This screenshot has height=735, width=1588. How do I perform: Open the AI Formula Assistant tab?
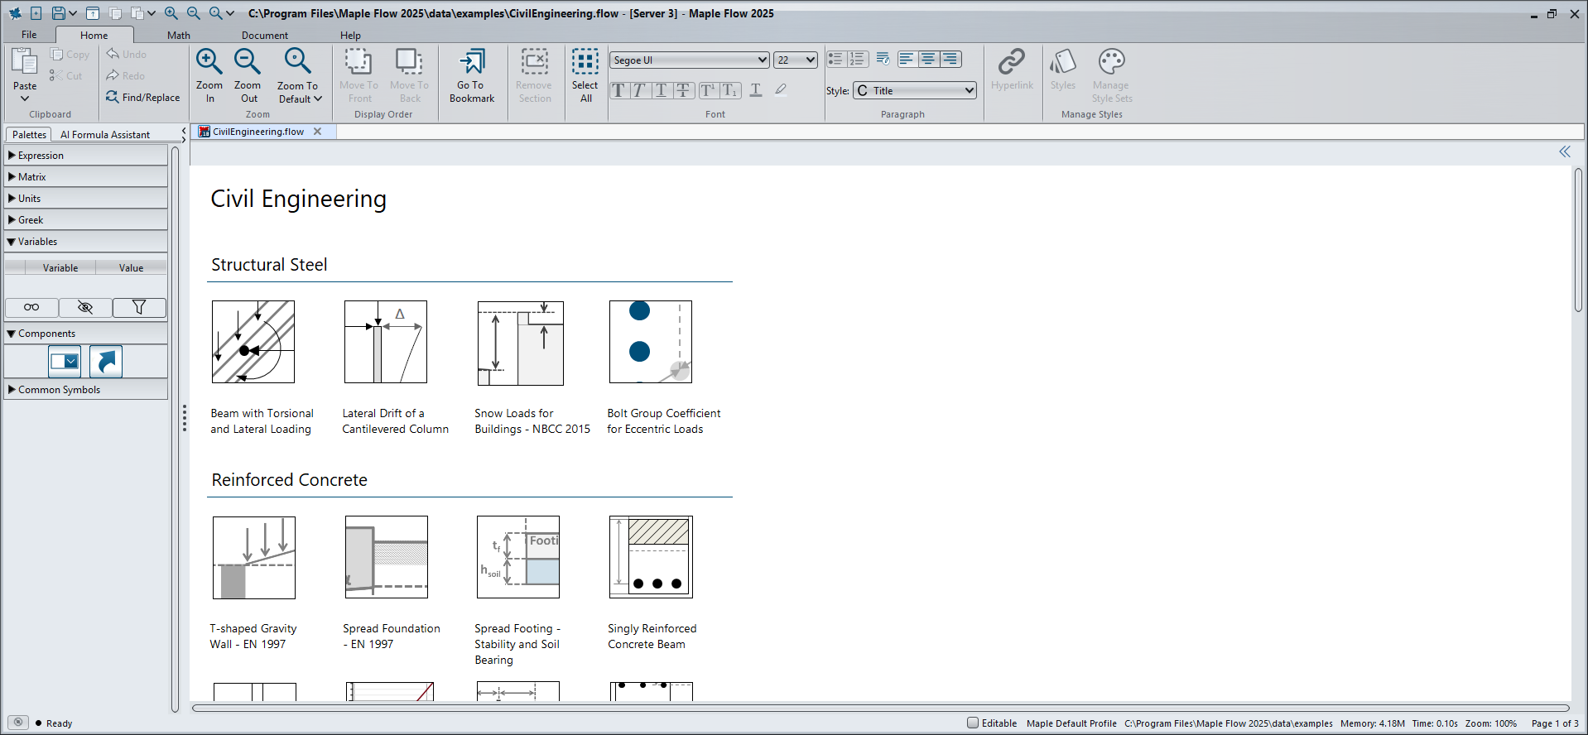click(x=105, y=135)
